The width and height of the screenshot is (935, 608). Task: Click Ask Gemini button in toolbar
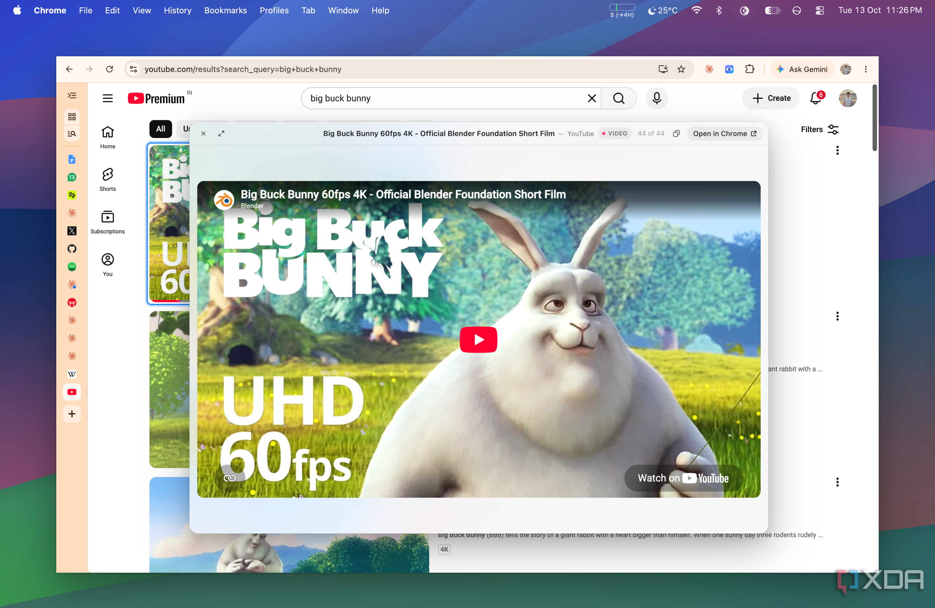tap(802, 69)
